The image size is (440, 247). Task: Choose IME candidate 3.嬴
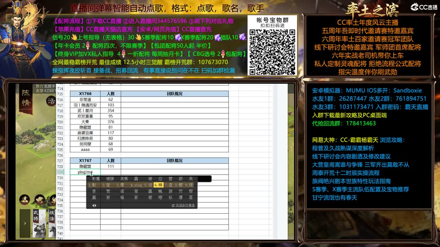pos(120,185)
